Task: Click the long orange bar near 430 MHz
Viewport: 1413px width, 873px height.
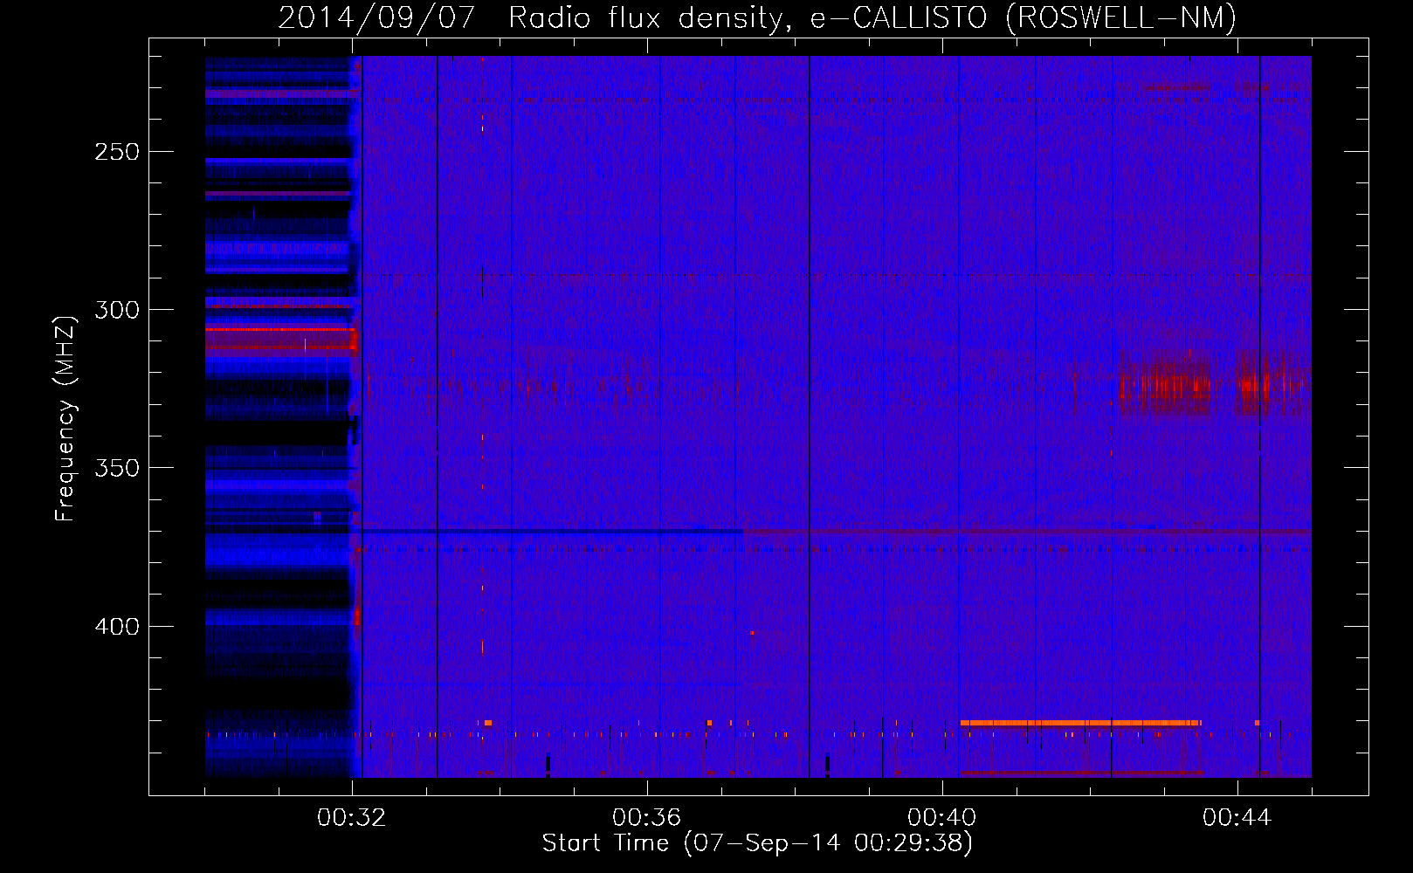Action: pyautogui.click(x=1079, y=723)
